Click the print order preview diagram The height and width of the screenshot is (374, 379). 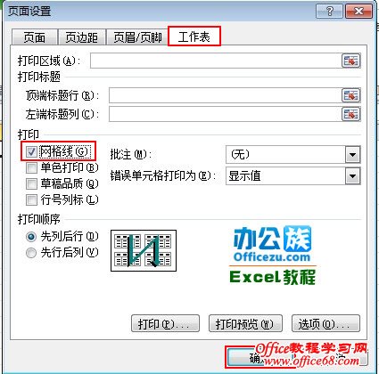pos(144,250)
